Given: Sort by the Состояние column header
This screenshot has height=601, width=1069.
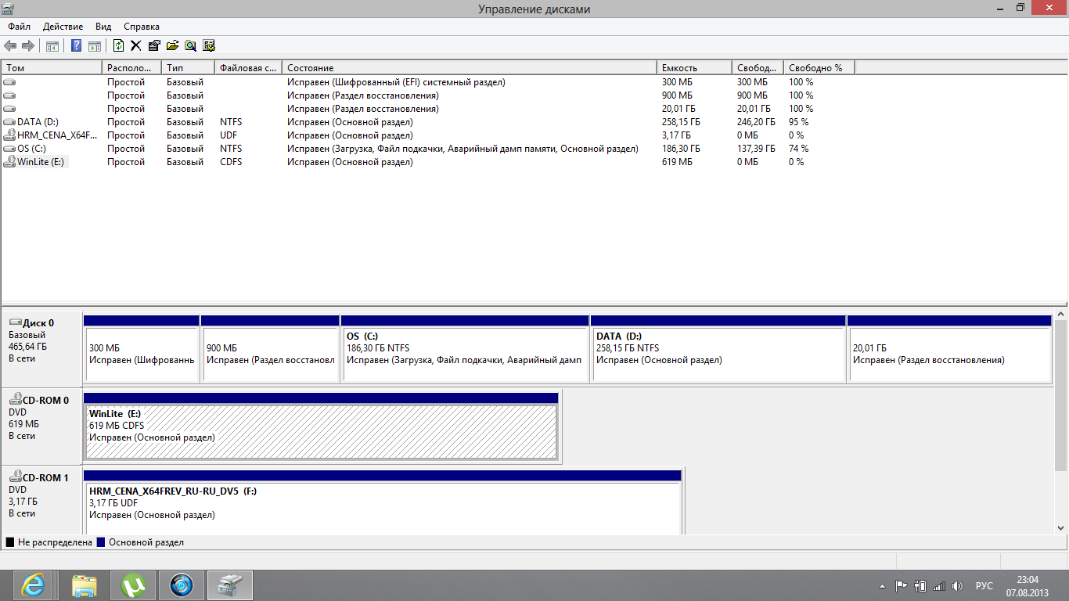Looking at the screenshot, I should click(x=470, y=68).
